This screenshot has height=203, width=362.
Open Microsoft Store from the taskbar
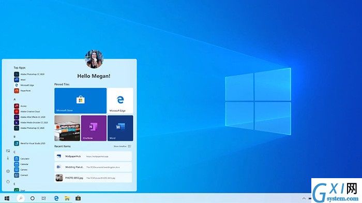[78, 198]
